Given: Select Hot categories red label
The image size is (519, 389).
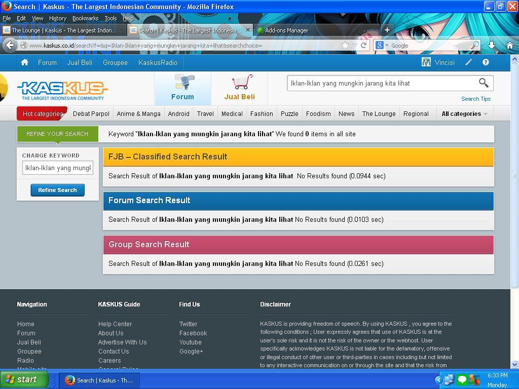Looking at the screenshot, I should (43, 114).
